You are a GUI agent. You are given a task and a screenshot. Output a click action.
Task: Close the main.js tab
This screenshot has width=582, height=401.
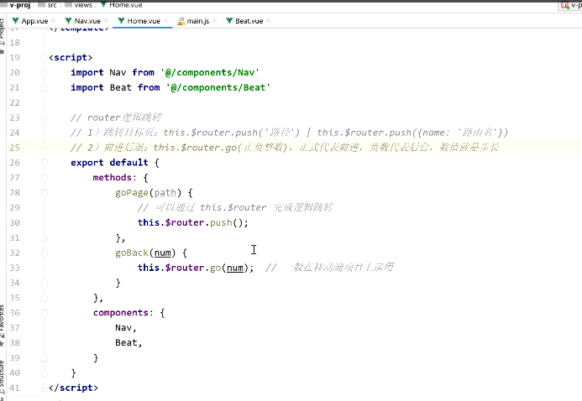tap(214, 21)
